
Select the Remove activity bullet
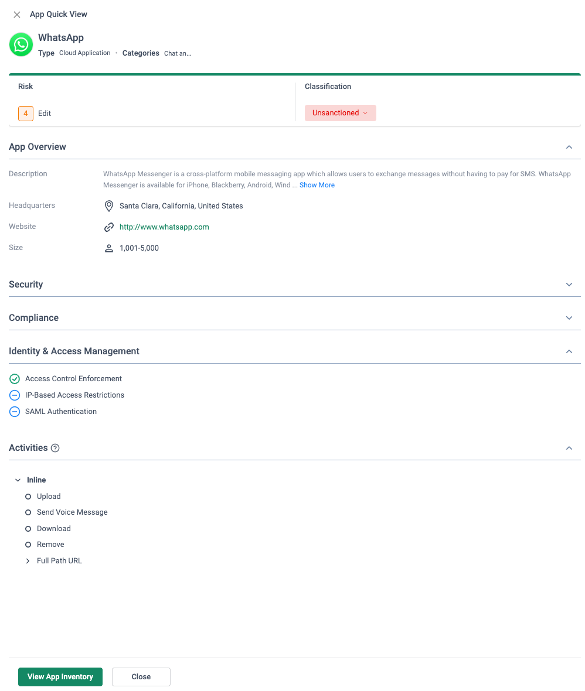(28, 545)
